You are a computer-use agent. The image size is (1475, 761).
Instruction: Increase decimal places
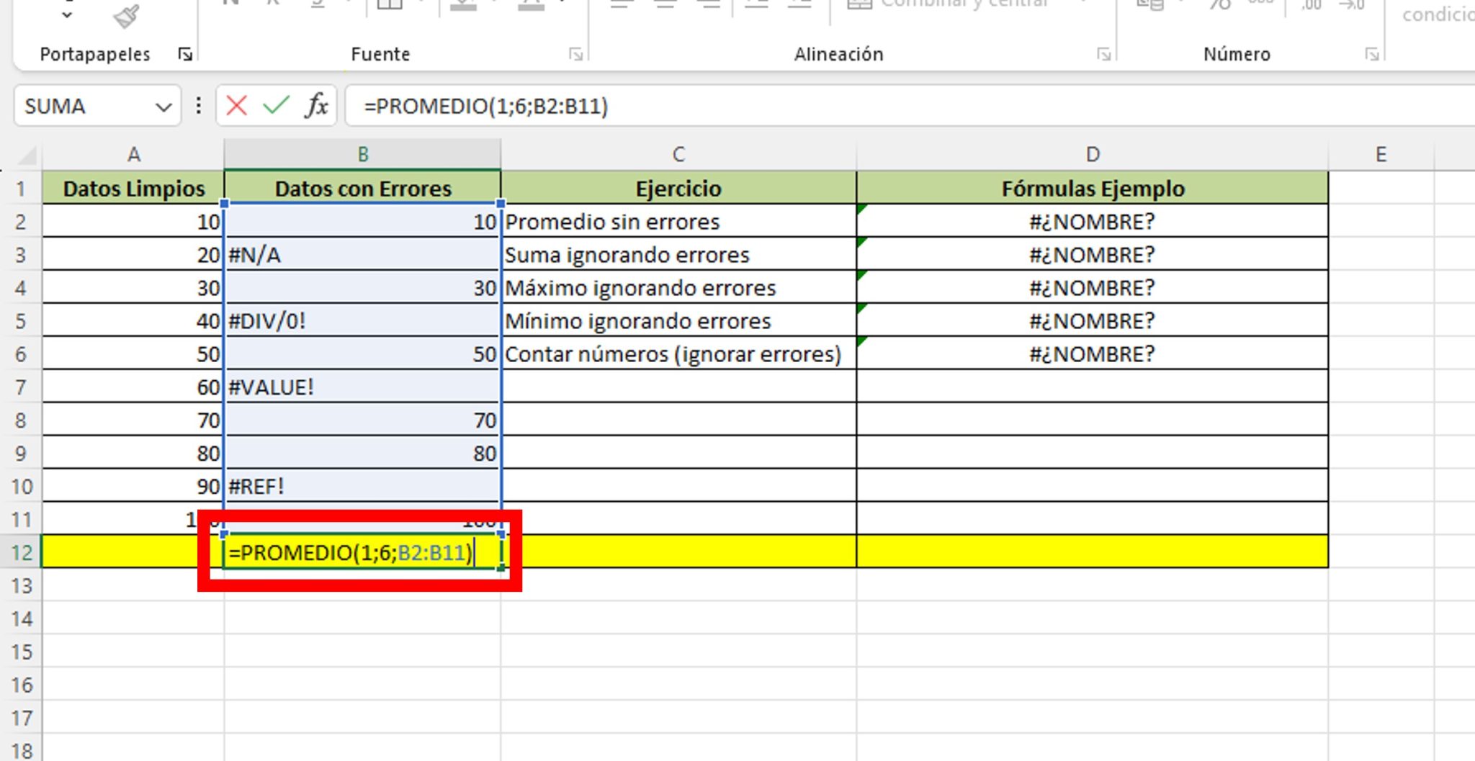click(1311, 6)
